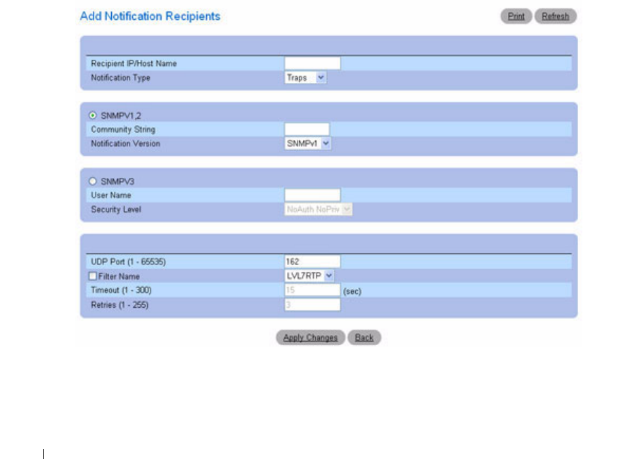Click the Notification Version label

tap(125, 143)
